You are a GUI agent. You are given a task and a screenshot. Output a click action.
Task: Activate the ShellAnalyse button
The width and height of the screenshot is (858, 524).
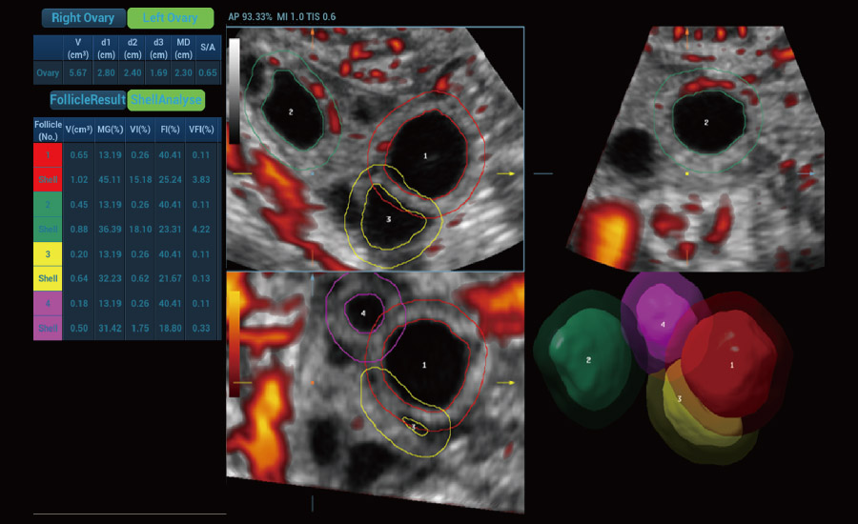[x=166, y=99]
